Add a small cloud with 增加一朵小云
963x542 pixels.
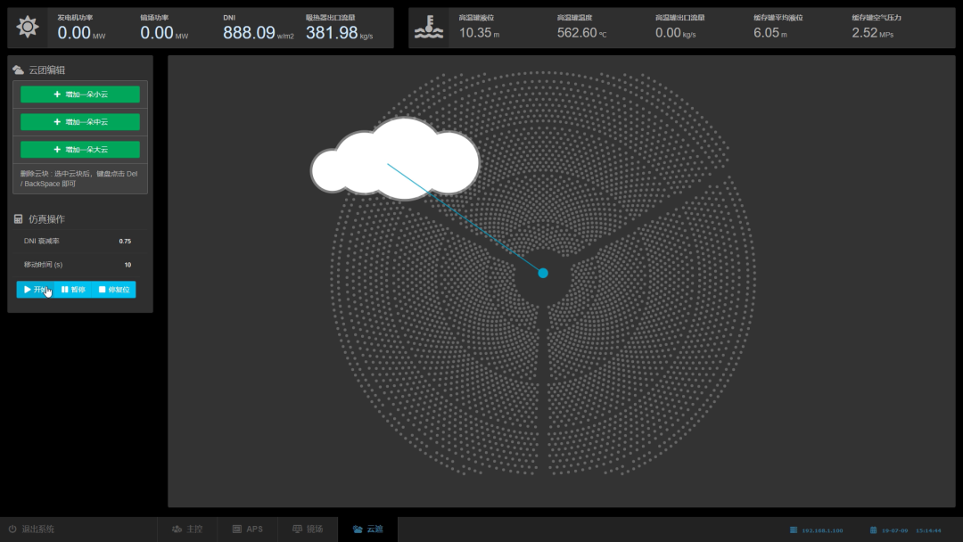pyautogui.click(x=80, y=94)
